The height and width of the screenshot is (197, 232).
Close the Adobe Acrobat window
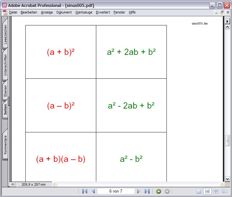(x=227, y=5)
